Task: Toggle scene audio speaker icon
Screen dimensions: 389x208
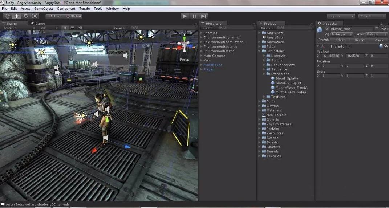Action: 80,28
